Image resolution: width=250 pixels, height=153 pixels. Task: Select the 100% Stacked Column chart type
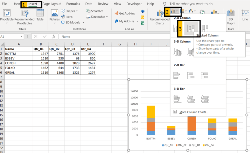pos(205,28)
